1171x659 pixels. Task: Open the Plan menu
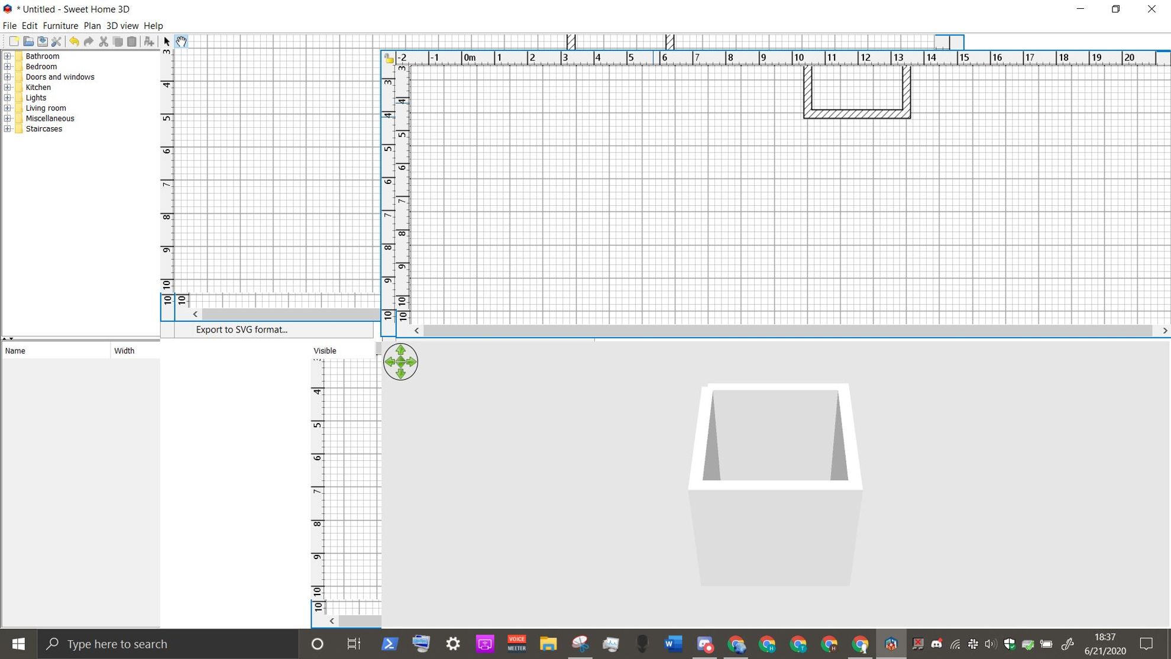[x=92, y=25]
